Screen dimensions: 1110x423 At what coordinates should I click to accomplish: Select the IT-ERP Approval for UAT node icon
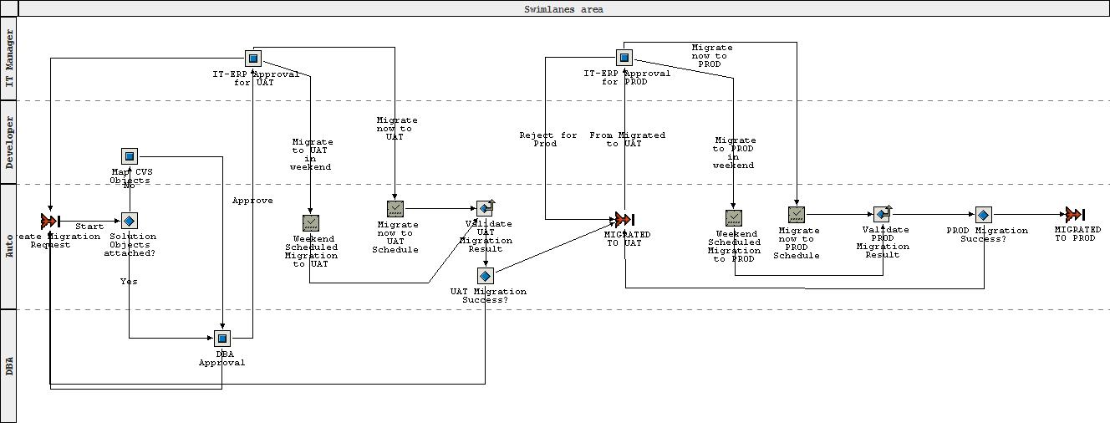tap(253, 58)
